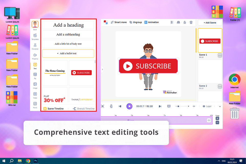This screenshot has width=246, height=164.
Task: Switch to Overall Timeline tab
Action: (84, 109)
